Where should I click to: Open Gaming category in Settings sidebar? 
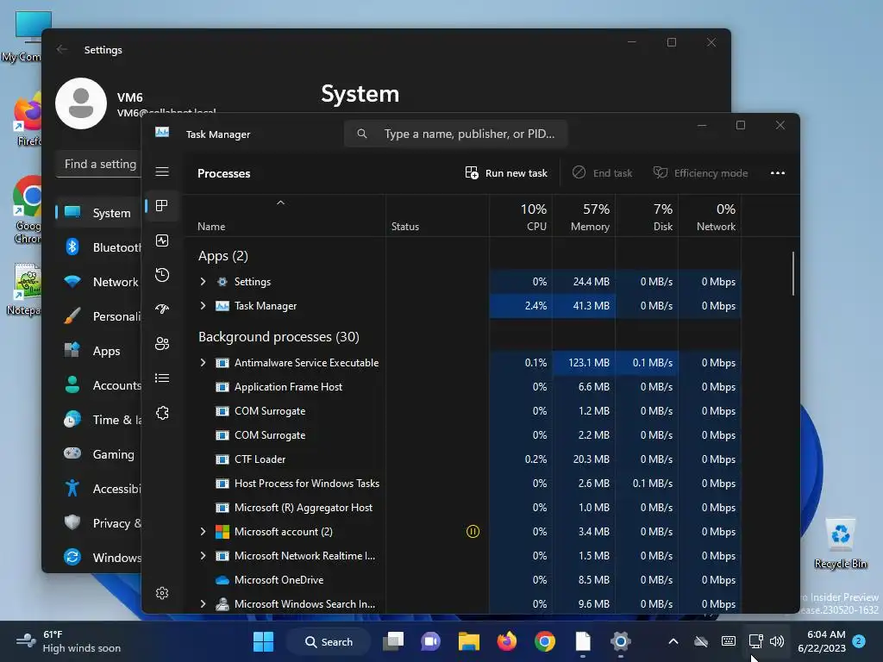(x=98, y=453)
